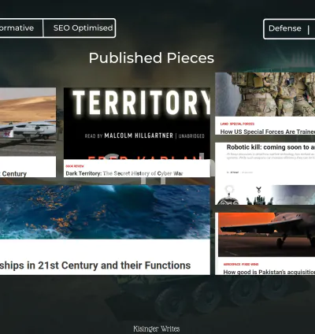Image resolution: width=315 pixels, height=334 pixels.
Task: Open Dark Territory: The Secret History article link
Action: 124,173
